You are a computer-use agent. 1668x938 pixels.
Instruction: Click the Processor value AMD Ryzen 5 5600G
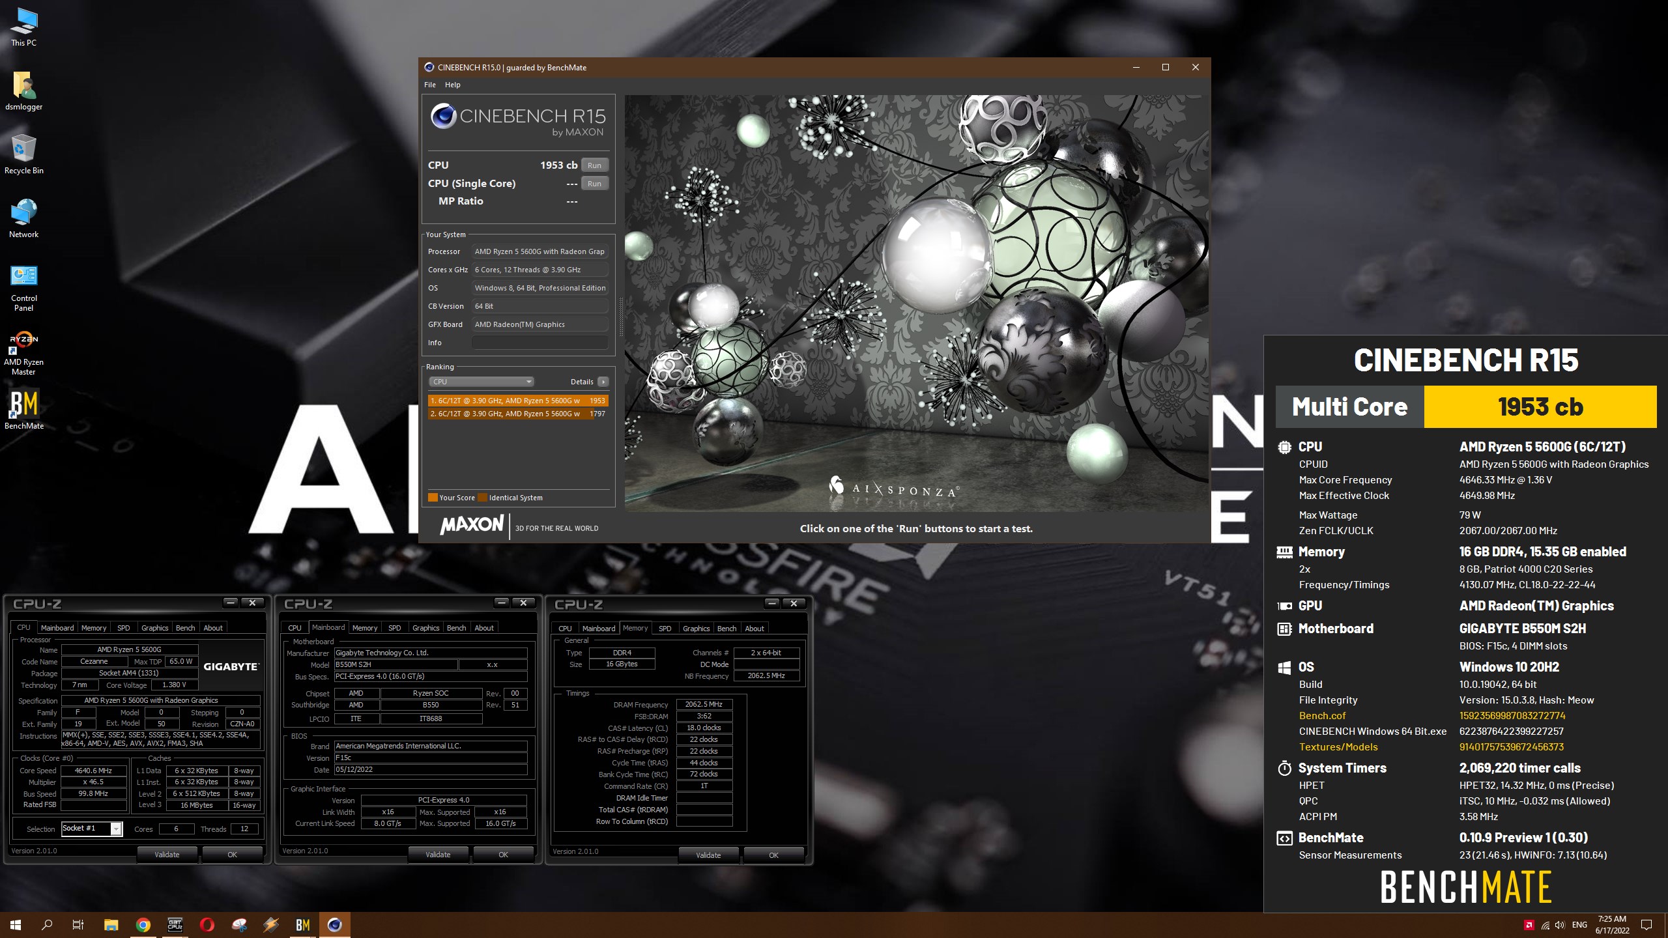pos(539,251)
